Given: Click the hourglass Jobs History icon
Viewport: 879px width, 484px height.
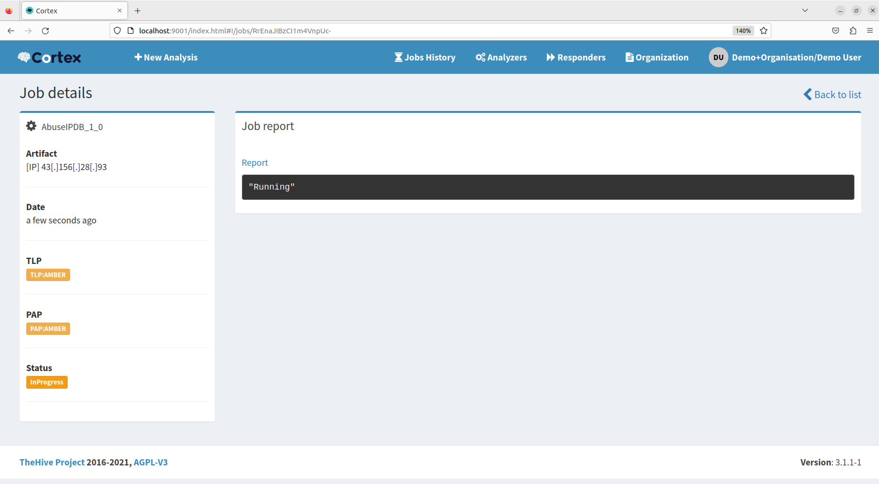Looking at the screenshot, I should (399, 57).
